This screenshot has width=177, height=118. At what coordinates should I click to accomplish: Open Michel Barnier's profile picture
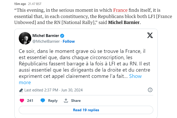pyautogui.click(x=25, y=38)
